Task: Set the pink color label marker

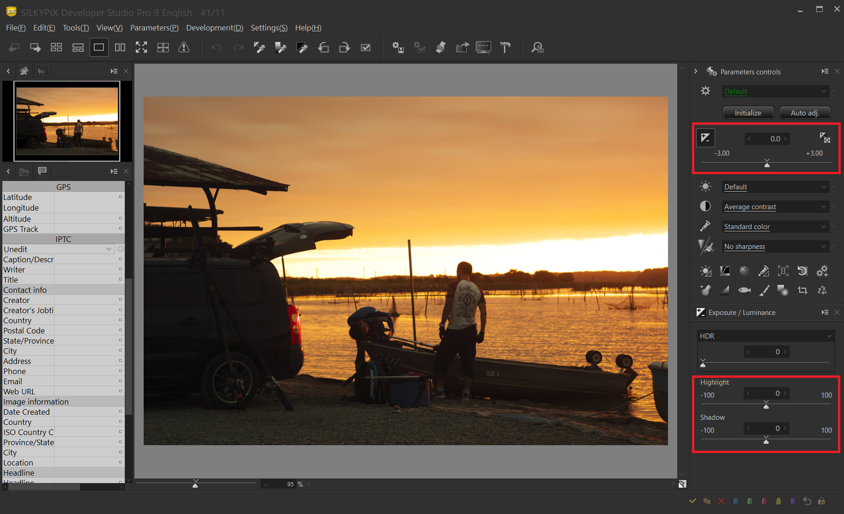Action: tap(764, 501)
